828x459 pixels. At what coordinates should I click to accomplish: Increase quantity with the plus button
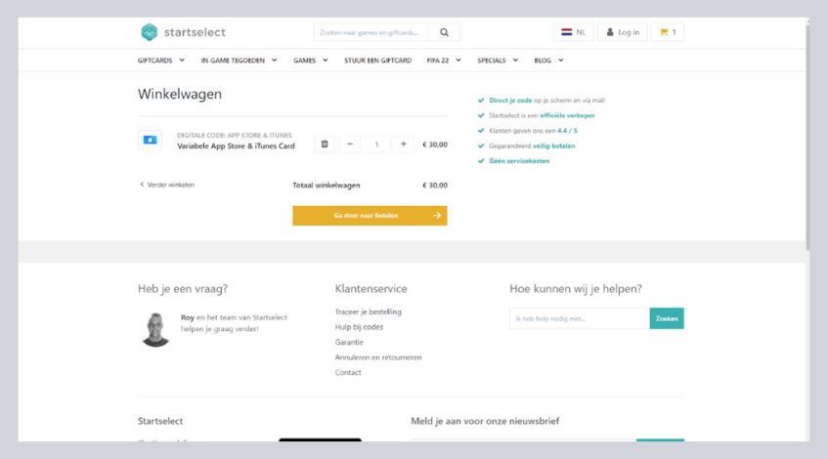click(404, 144)
